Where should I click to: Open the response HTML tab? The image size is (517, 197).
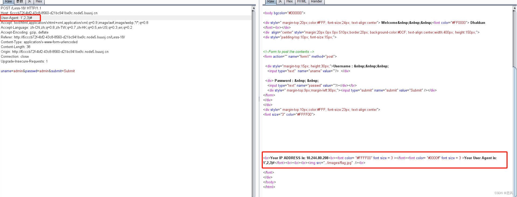pos(302,2)
